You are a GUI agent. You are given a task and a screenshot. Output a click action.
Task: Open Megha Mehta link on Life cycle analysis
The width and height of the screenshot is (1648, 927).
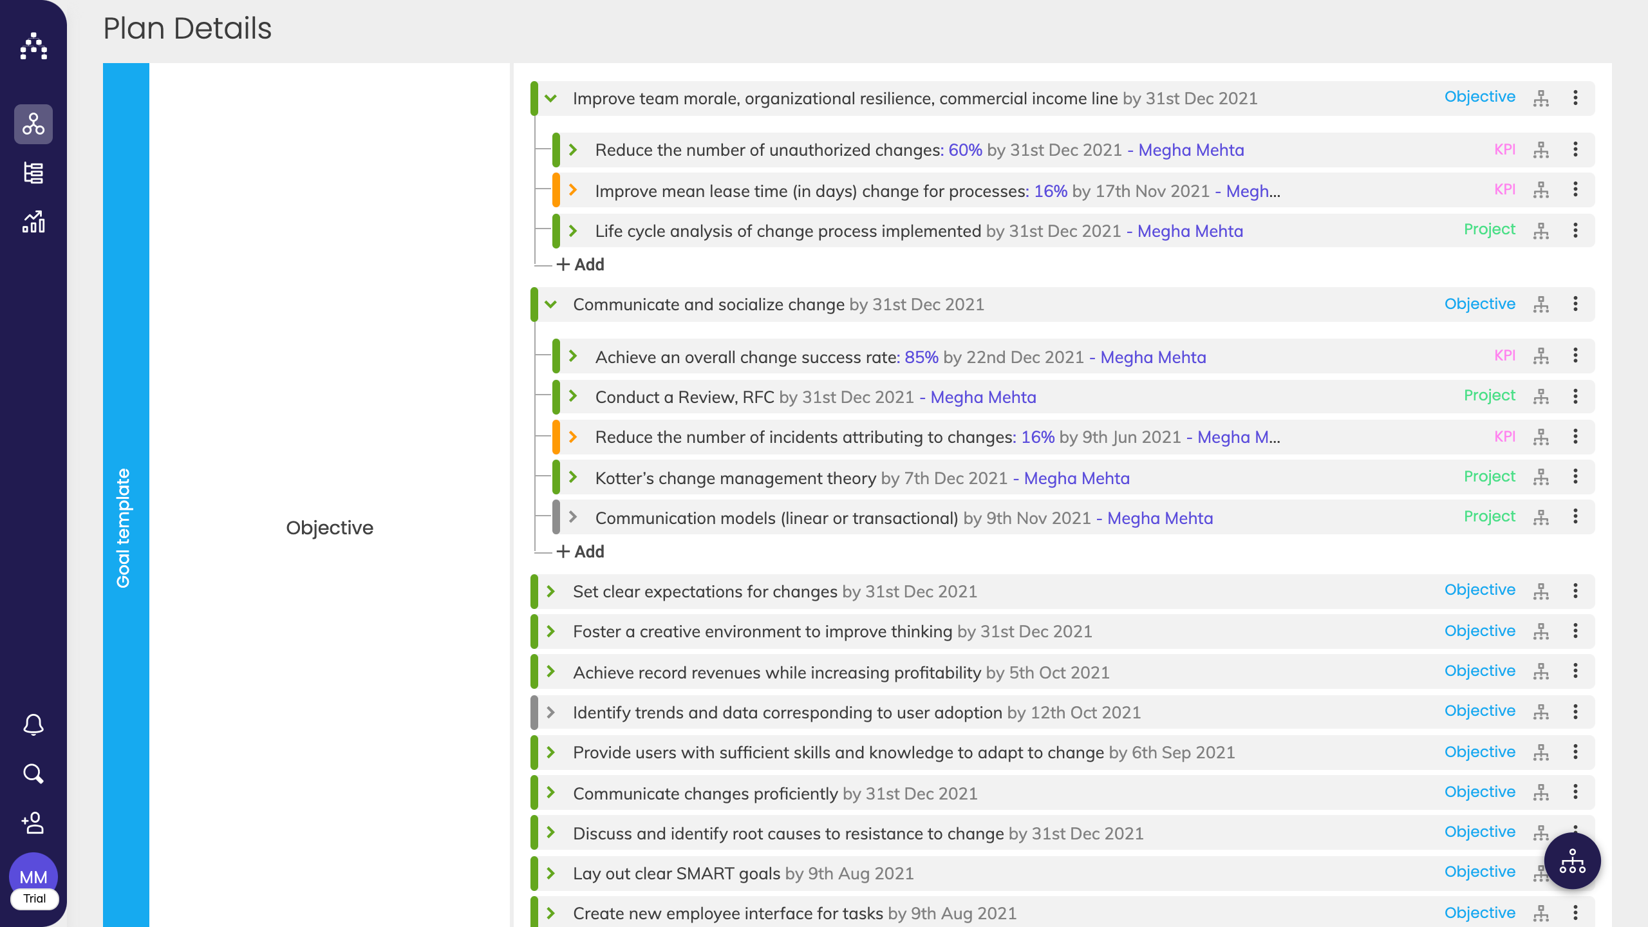(x=1190, y=231)
